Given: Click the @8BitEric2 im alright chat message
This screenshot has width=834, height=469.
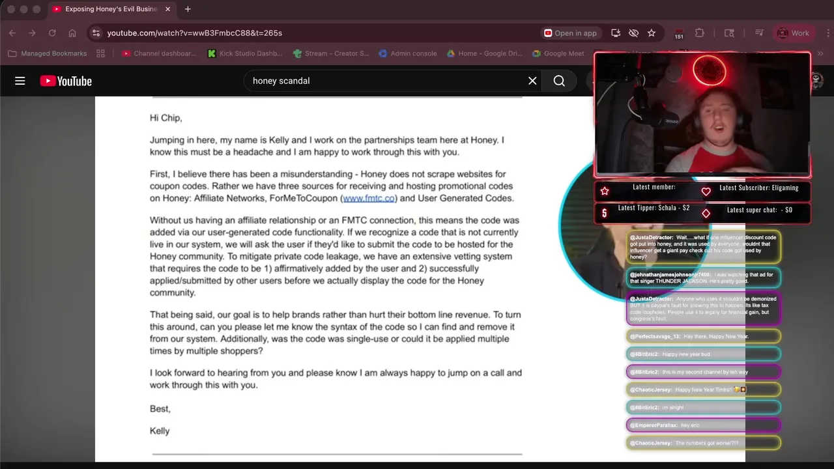Looking at the screenshot, I should click(x=703, y=407).
